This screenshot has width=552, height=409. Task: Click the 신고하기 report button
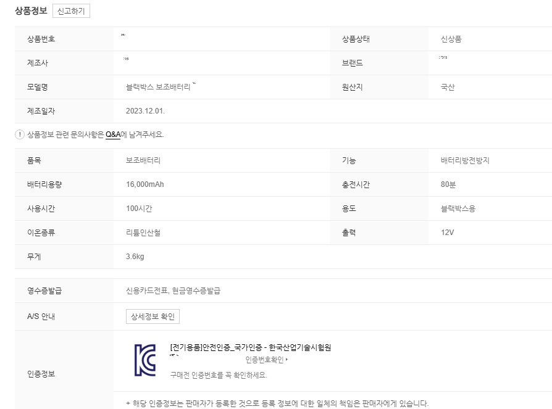pyautogui.click(x=71, y=11)
